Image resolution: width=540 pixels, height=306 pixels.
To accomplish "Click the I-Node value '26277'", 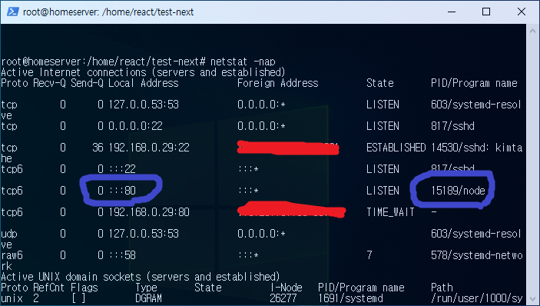I will point(283,298).
